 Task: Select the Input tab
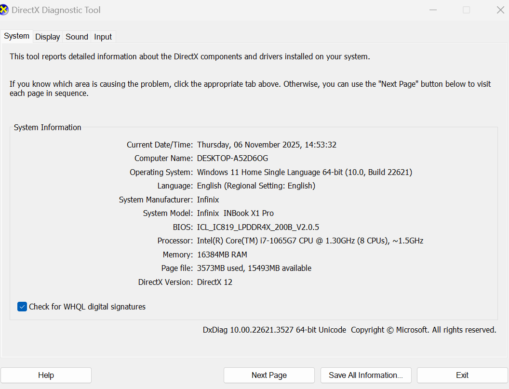click(103, 37)
